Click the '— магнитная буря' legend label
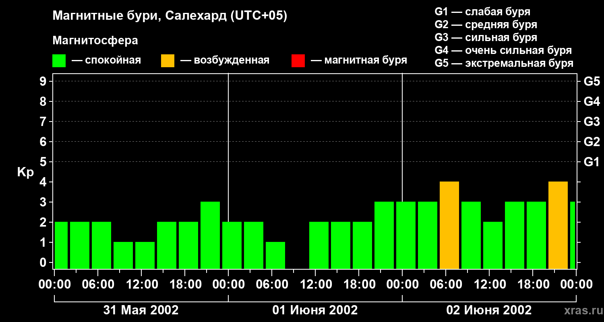The height and width of the screenshot is (322, 604). pyautogui.click(x=359, y=60)
